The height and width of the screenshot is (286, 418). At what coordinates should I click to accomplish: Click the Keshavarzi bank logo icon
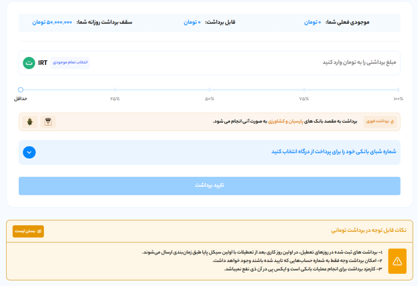(x=29, y=122)
